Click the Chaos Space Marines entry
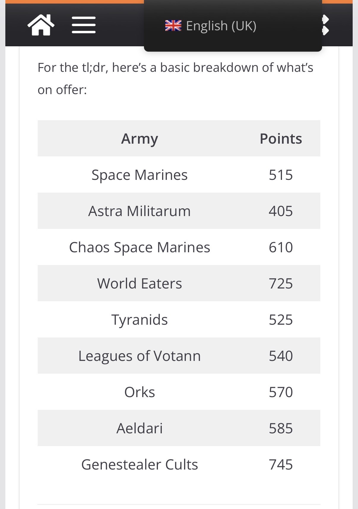358x509 pixels. [x=140, y=247]
